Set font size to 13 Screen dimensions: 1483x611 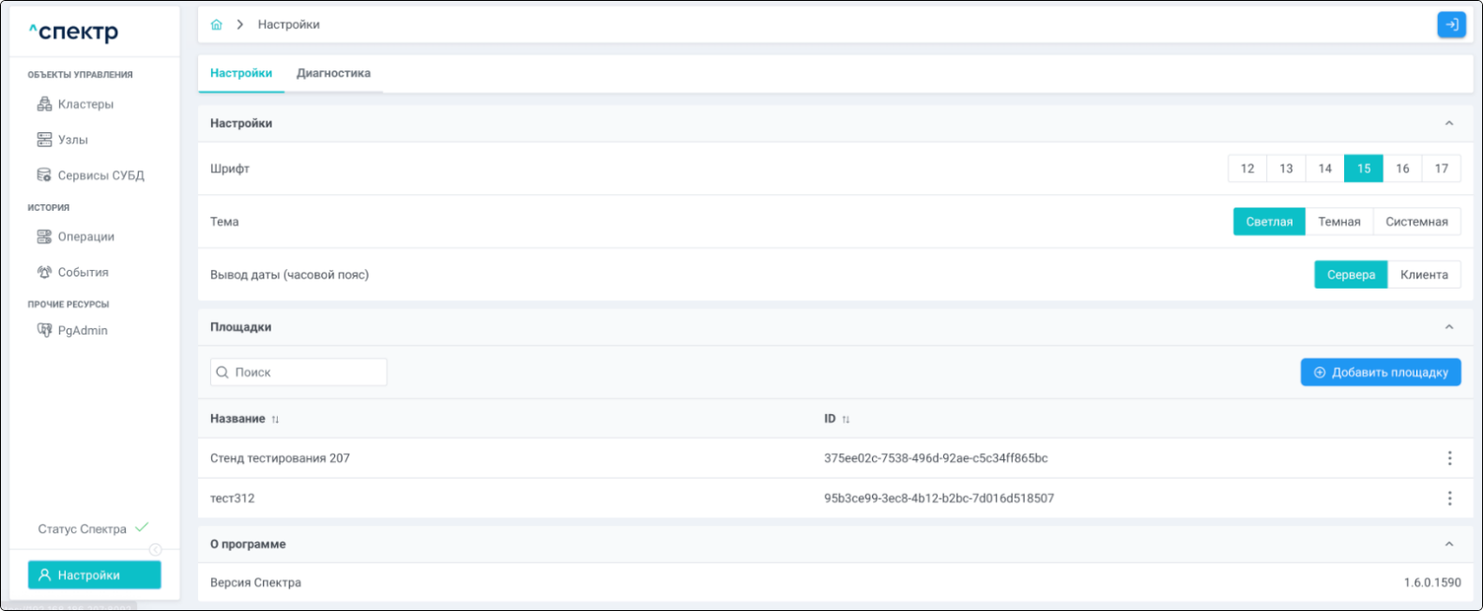[x=1286, y=169]
